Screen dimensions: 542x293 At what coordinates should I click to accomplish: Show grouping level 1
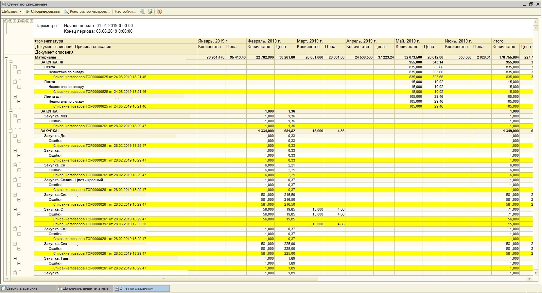pos(6,21)
